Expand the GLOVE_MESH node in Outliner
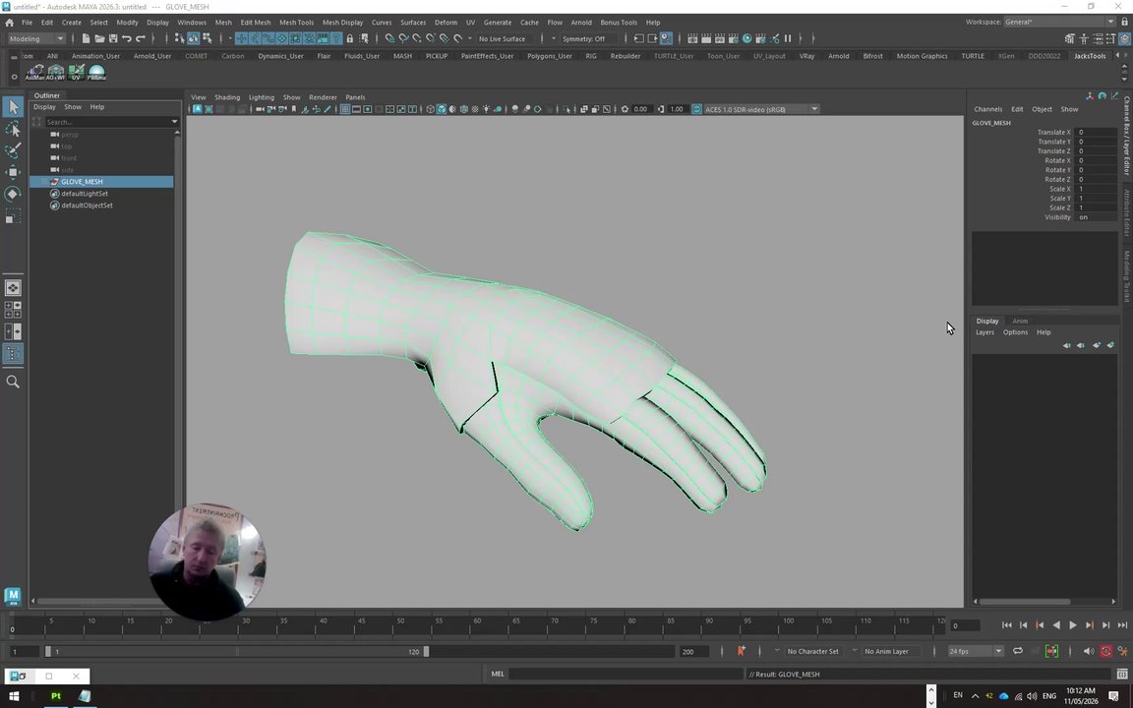 coord(45,181)
